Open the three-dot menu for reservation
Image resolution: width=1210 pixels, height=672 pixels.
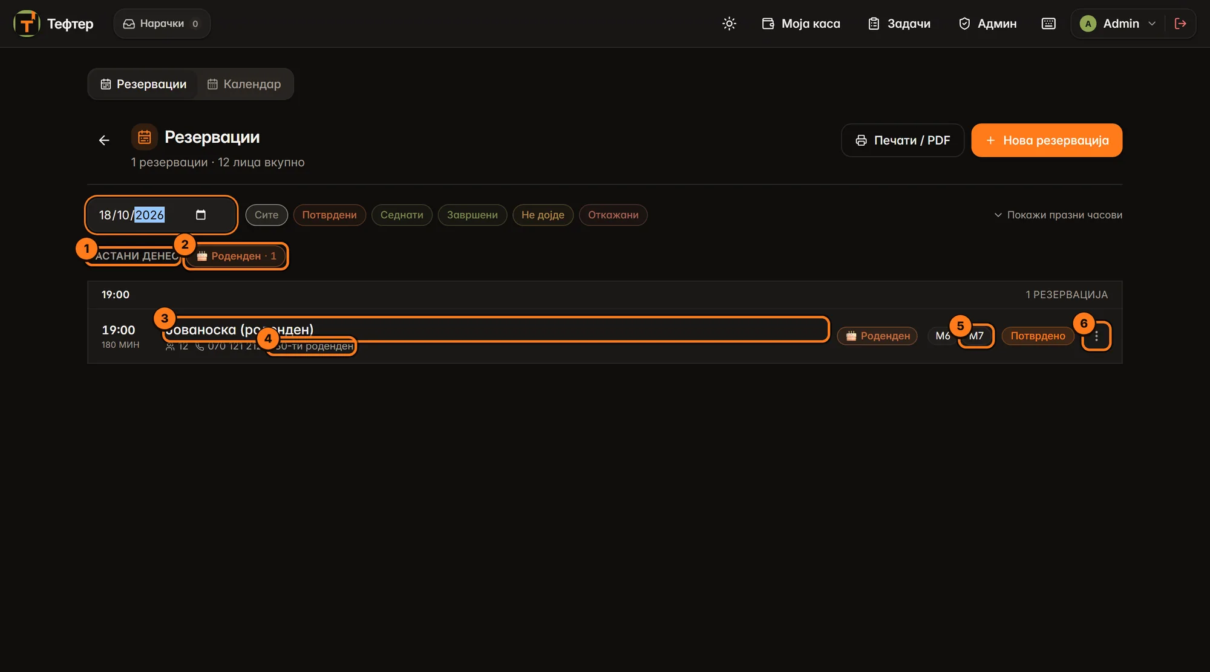[x=1096, y=336]
